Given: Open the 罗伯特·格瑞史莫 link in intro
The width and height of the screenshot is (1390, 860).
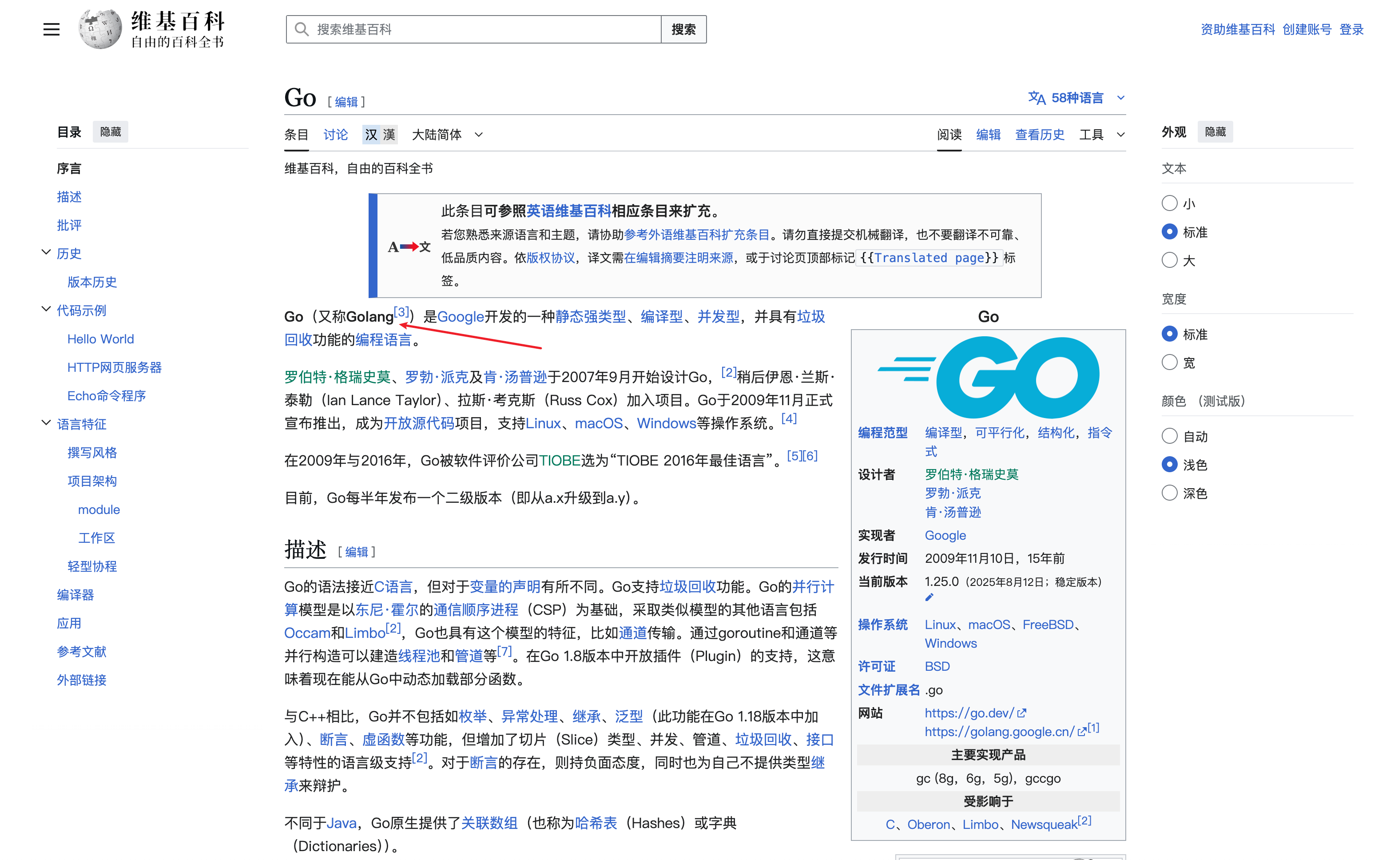Looking at the screenshot, I should [337, 377].
